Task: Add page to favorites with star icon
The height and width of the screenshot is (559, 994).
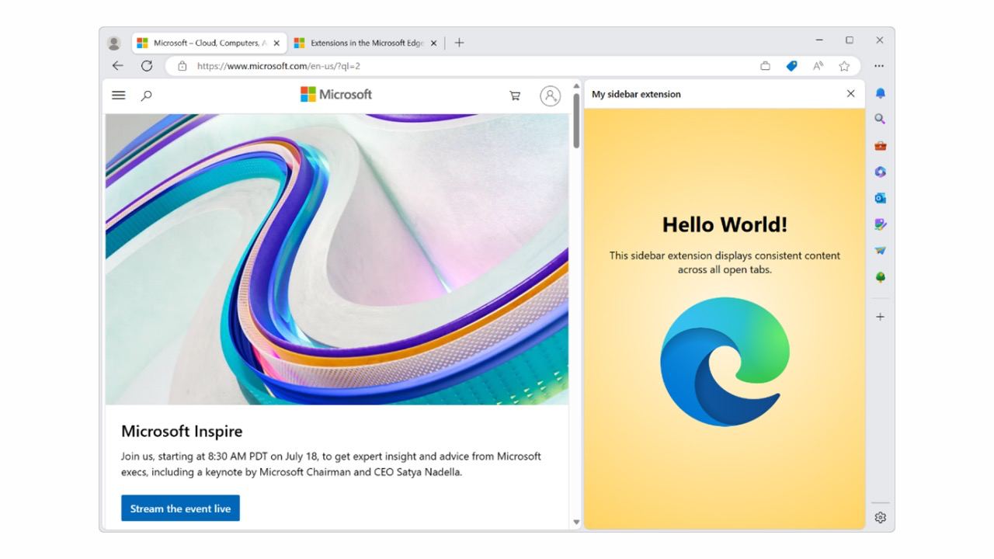Action: coord(844,66)
